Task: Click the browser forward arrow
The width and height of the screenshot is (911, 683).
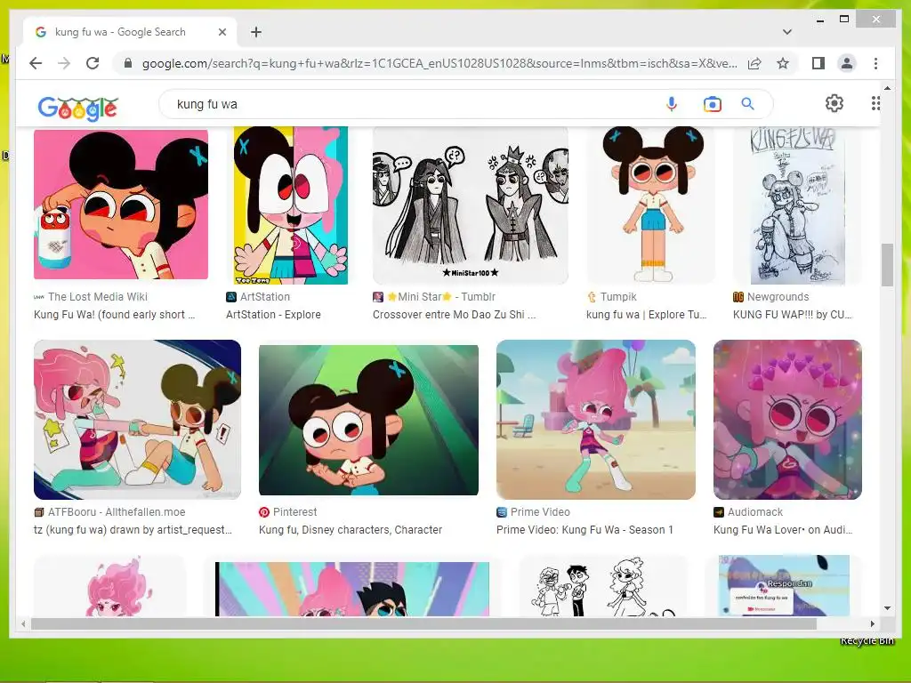Action: (64, 63)
